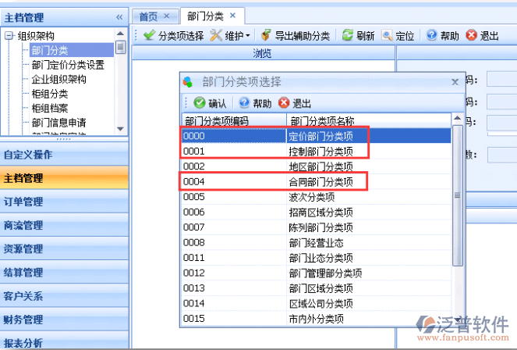Open the 财务管理 sidebar section

(x=23, y=320)
